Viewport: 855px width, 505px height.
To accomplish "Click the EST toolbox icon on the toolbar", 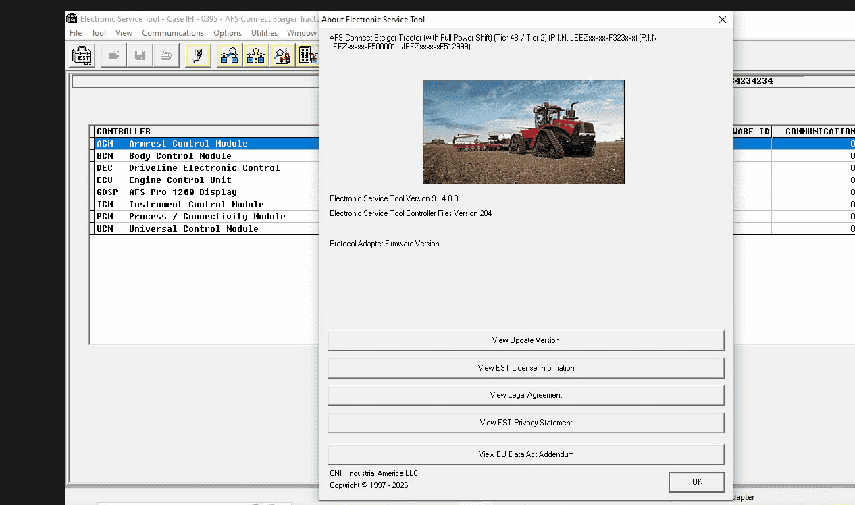I will pos(81,55).
